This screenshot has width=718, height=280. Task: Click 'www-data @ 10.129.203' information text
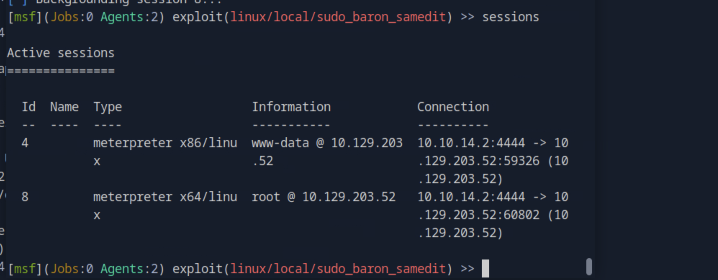327,143
